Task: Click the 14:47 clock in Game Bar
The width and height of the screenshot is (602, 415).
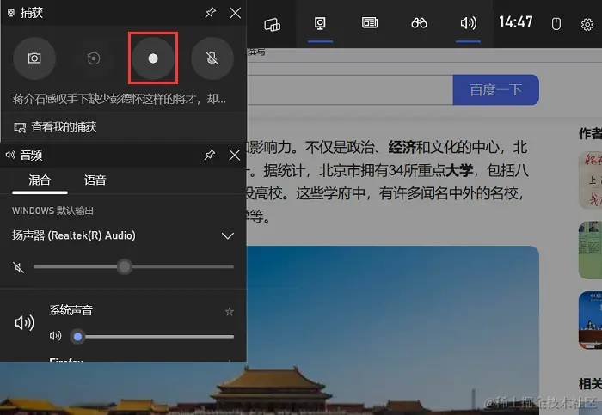Action: click(x=516, y=22)
